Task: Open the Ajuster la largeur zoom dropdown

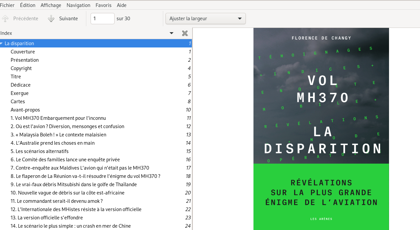Action: pyautogui.click(x=206, y=19)
